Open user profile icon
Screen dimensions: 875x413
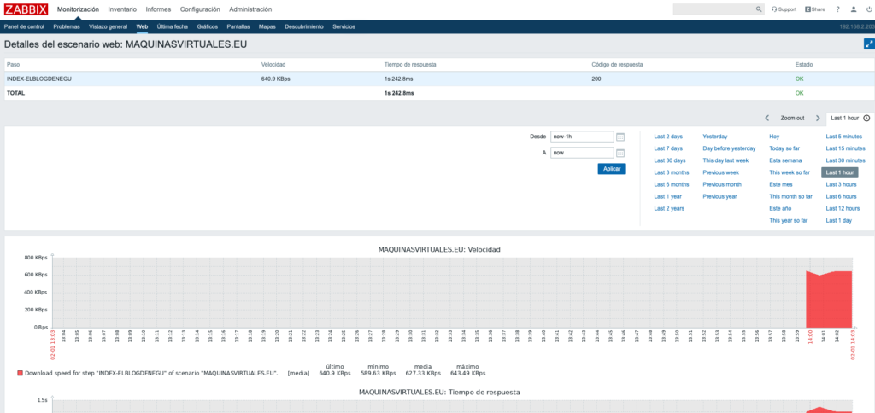854,9
